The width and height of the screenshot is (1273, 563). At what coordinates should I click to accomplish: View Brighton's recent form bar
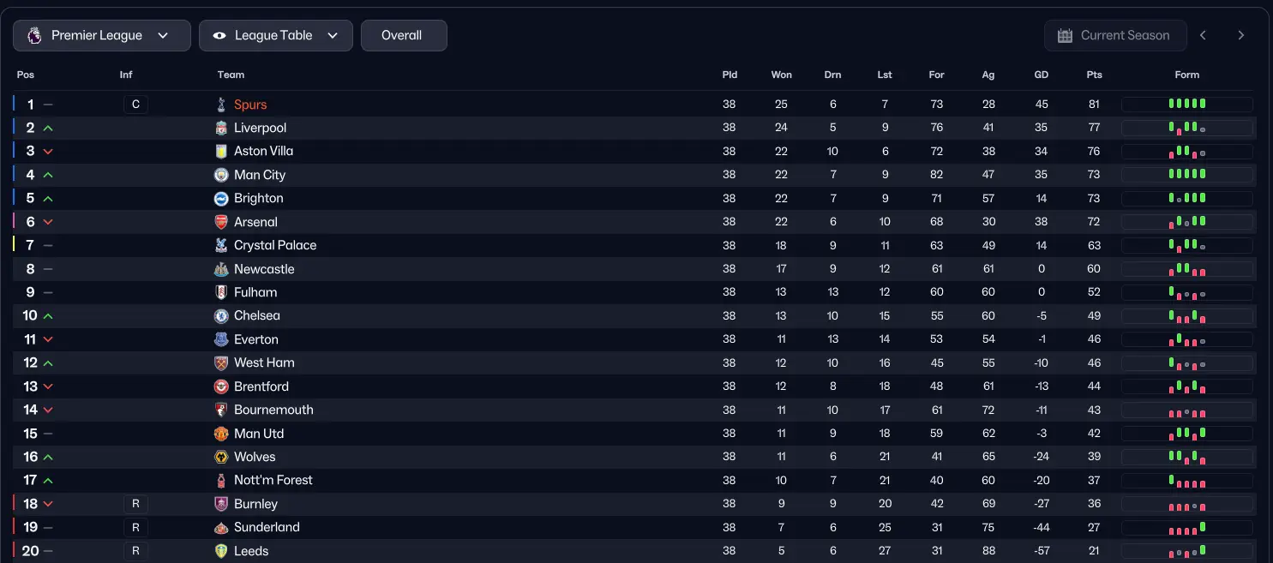[x=1187, y=198]
